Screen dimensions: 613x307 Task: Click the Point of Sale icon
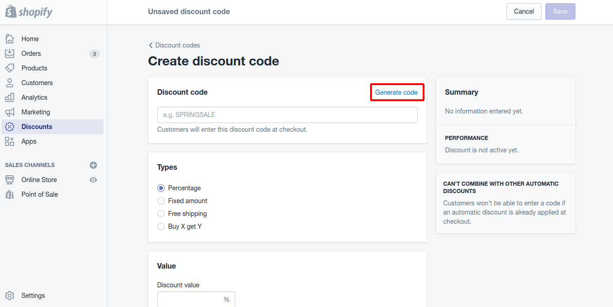point(10,194)
